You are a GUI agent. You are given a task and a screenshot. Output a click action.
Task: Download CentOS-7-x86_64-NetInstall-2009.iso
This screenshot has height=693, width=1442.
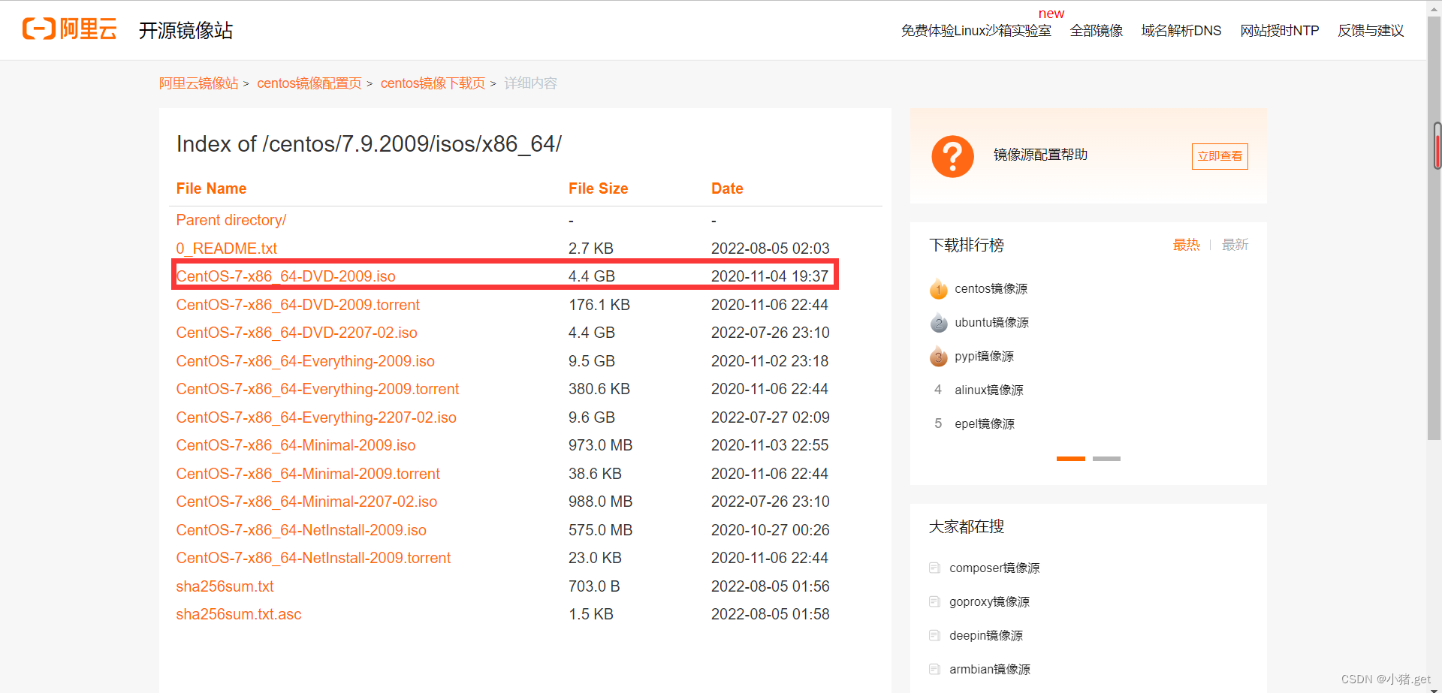point(301,530)
